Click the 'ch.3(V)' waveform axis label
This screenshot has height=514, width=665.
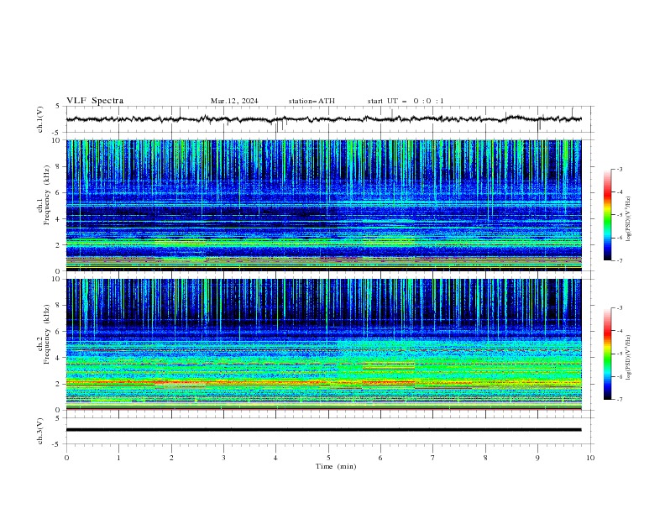[40, 431]
